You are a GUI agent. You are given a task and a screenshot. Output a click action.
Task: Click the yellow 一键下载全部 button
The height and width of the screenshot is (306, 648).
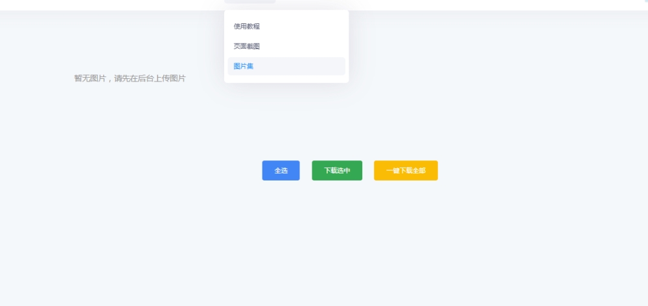click(406, 171)
